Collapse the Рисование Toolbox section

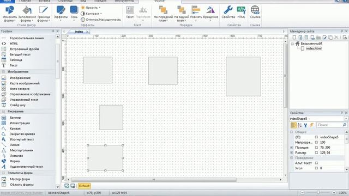(3, 111)
